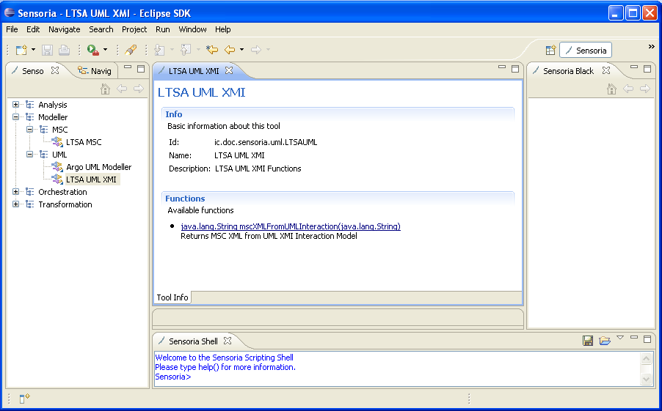Open the Edit menu

tap(33, 29)
